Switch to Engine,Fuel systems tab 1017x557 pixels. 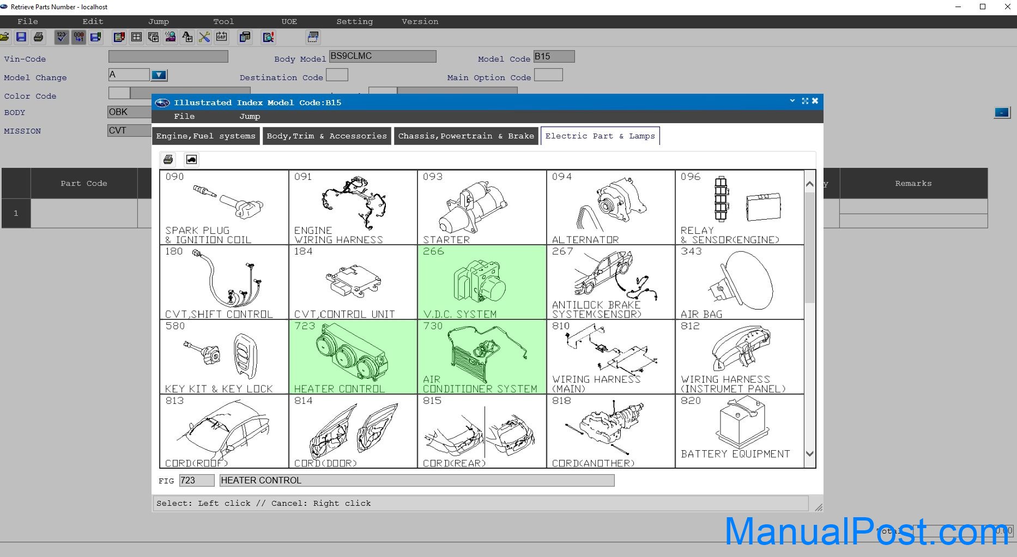coord(206,136)
